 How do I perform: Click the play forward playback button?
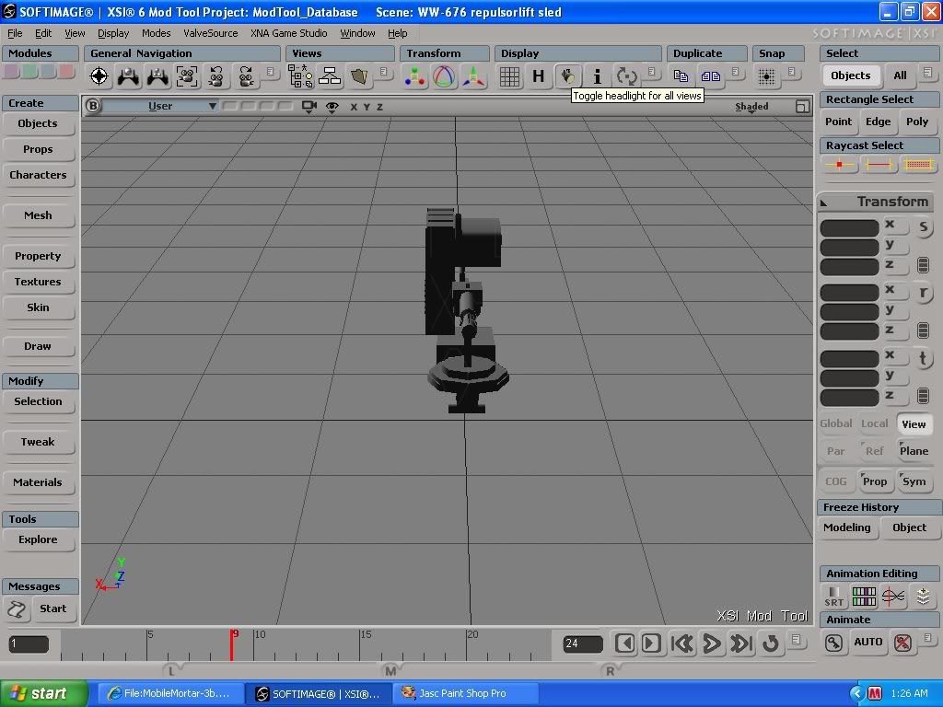coord(712,643)
